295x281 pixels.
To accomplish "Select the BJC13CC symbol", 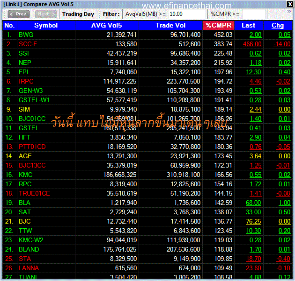I will [x=32, y=165].
